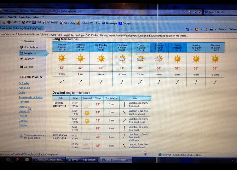The image size is (237, 170).
Task: Open the INTRANET favorites bookmark
Action: (x=50, y=22)
